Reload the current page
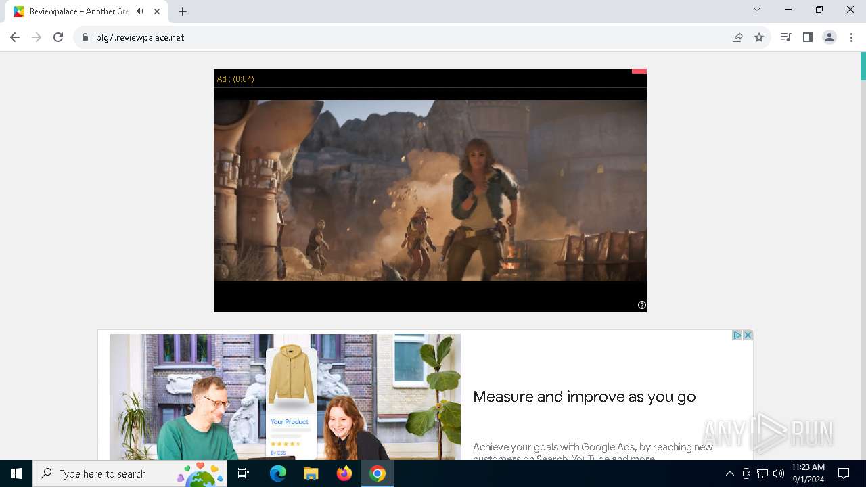This screenshot has width=866, height=487. (58, 37)
